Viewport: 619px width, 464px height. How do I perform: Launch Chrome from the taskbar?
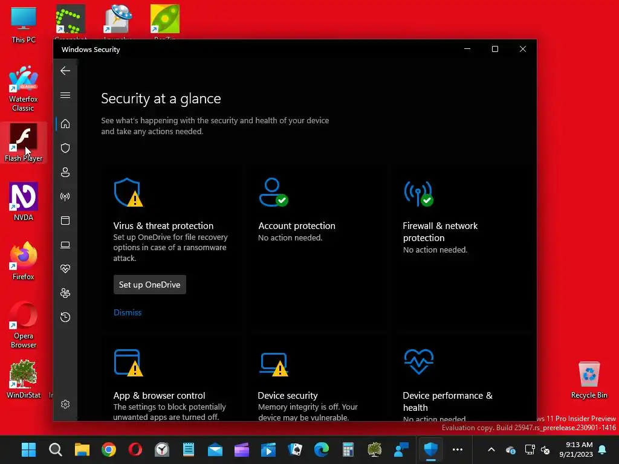coord(109,449)
